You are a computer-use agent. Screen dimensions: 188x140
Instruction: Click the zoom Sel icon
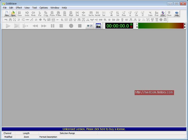[x=118, y=14]
